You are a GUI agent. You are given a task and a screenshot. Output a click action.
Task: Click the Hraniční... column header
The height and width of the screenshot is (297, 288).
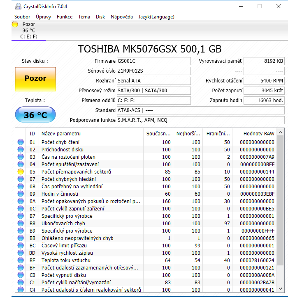point(218,134)
